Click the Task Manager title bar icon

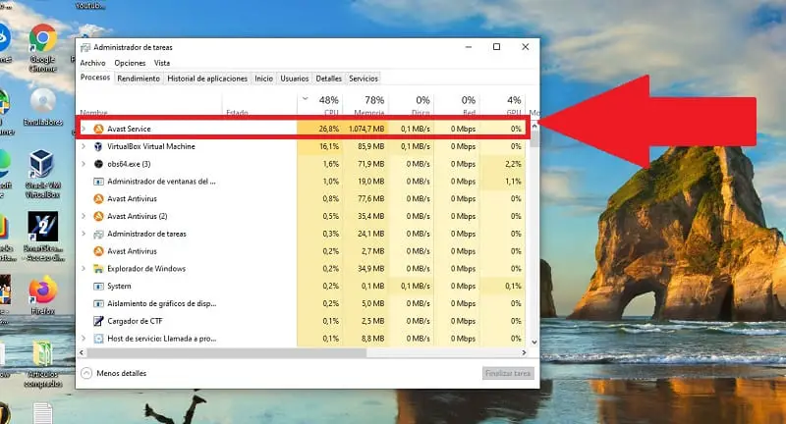click(x=85, y=47)
